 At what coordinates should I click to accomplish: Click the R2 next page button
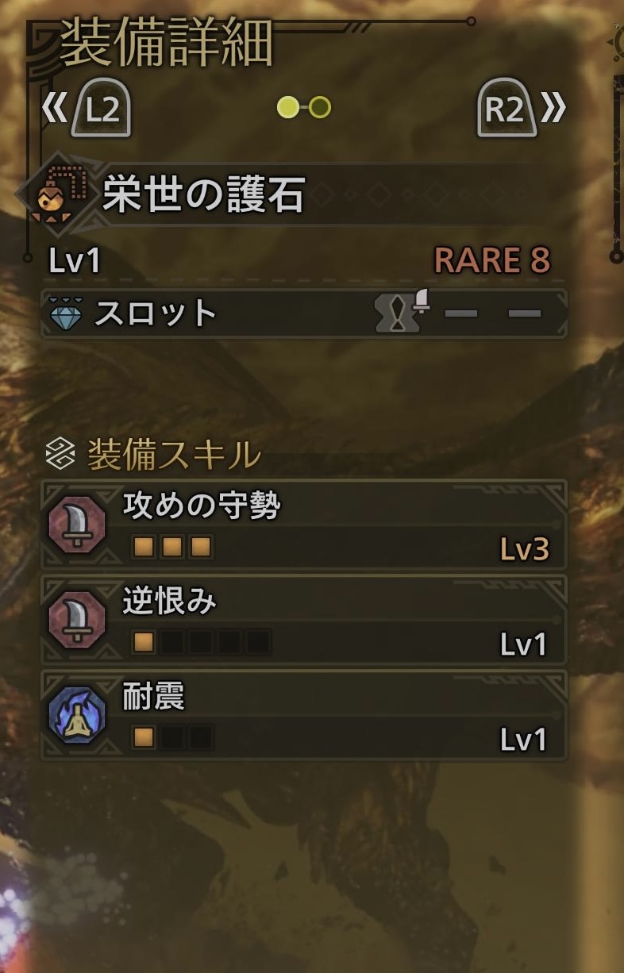[x=507, y=109]
